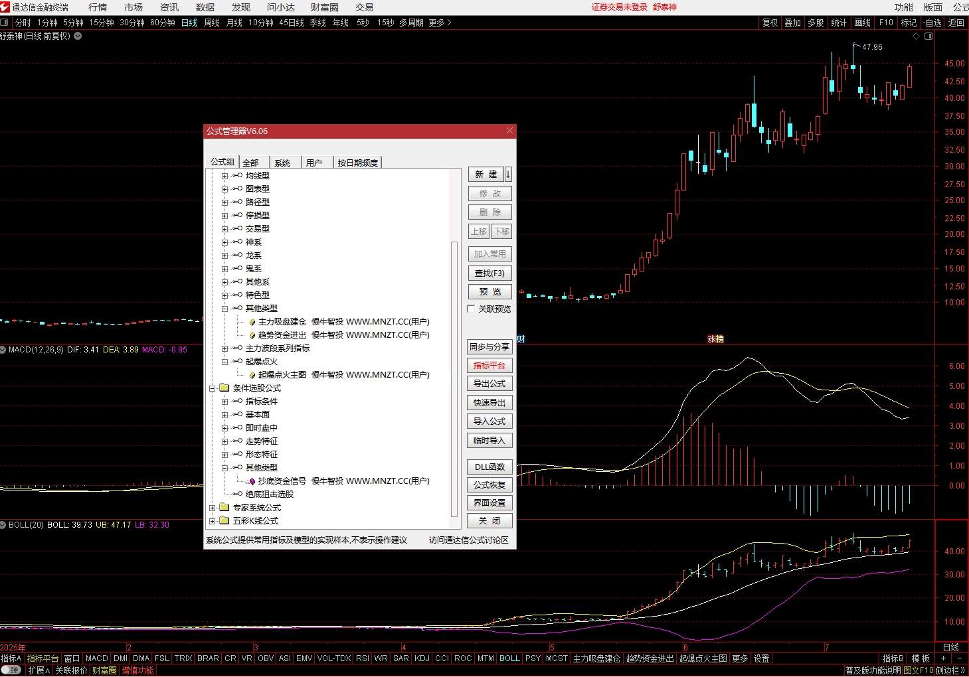Expand the 主力波段系列指标 node
This screenshot has width=969, height=677.
[224, 348]
